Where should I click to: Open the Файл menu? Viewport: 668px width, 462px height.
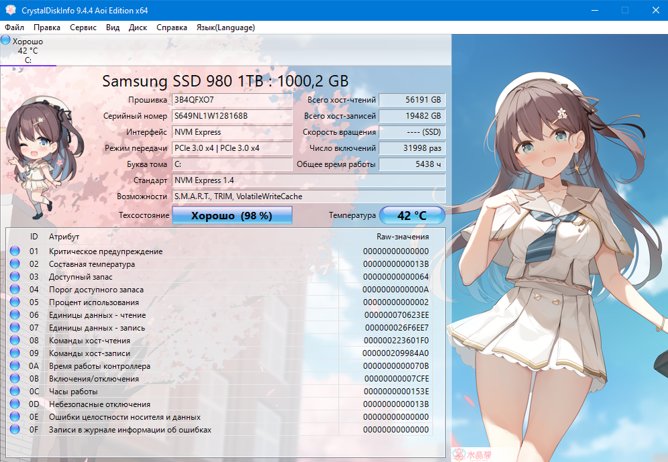[x=15, y=27]
